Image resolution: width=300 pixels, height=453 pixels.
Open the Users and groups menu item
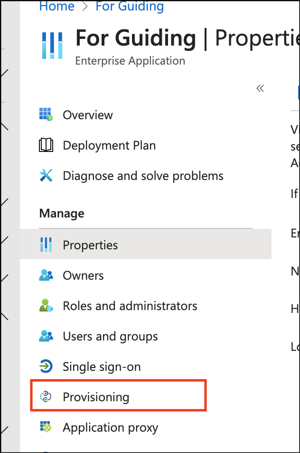click(x=110, y=336)
